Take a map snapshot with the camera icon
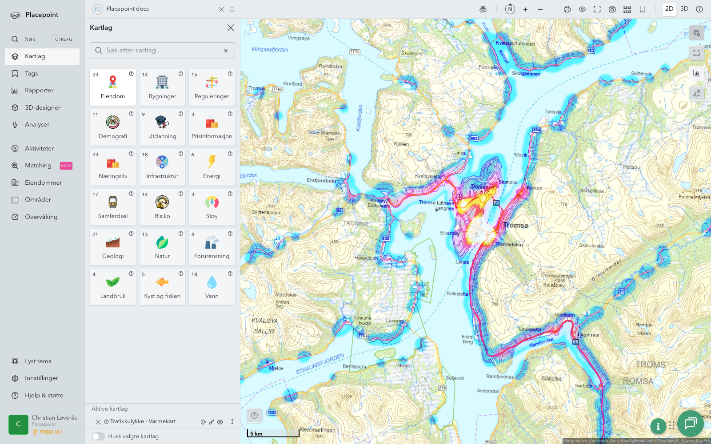This screenshot has height=444, width=711. [x=612, y=9]
